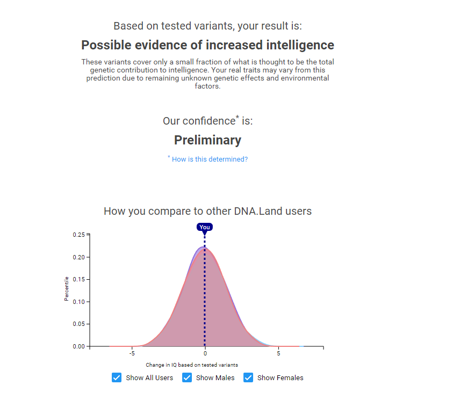Click the 5 tick label on x-axis
This screenshot has height=407, width=474.
point(278,353)
